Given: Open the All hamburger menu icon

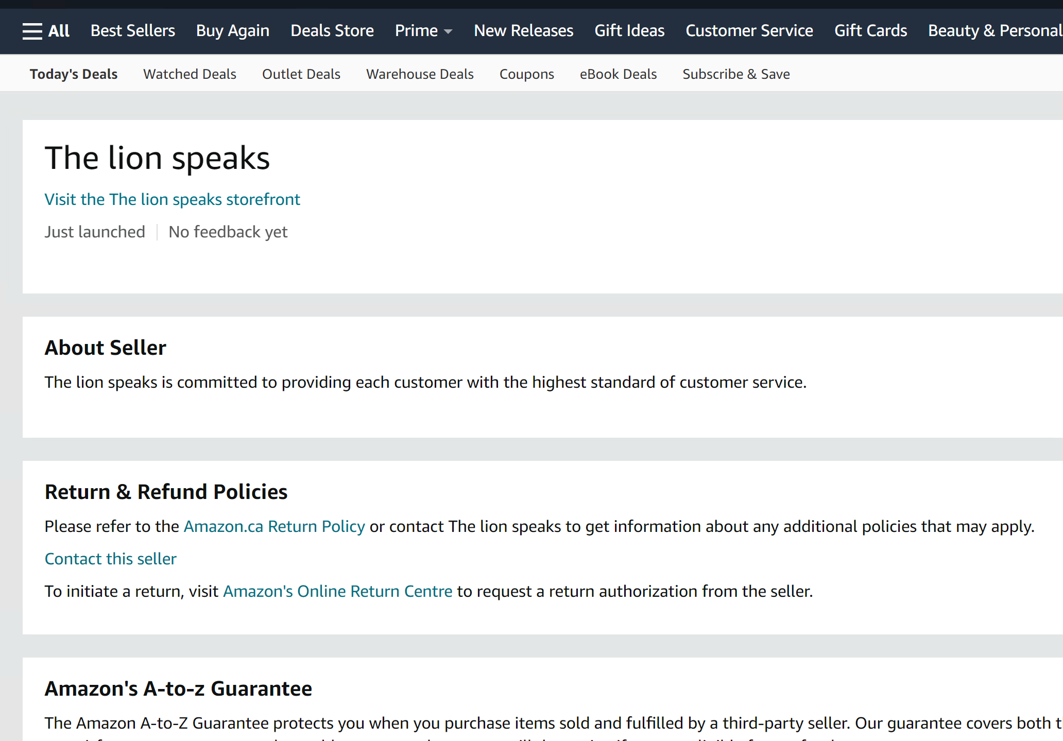Looking at the screenshot, I should click(32, 31).
